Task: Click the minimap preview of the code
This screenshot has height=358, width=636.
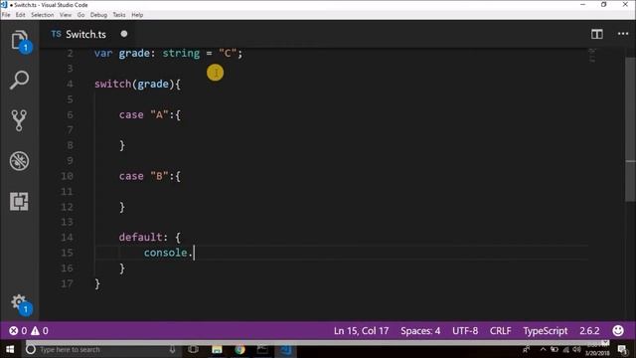Action: coord(592,56)
